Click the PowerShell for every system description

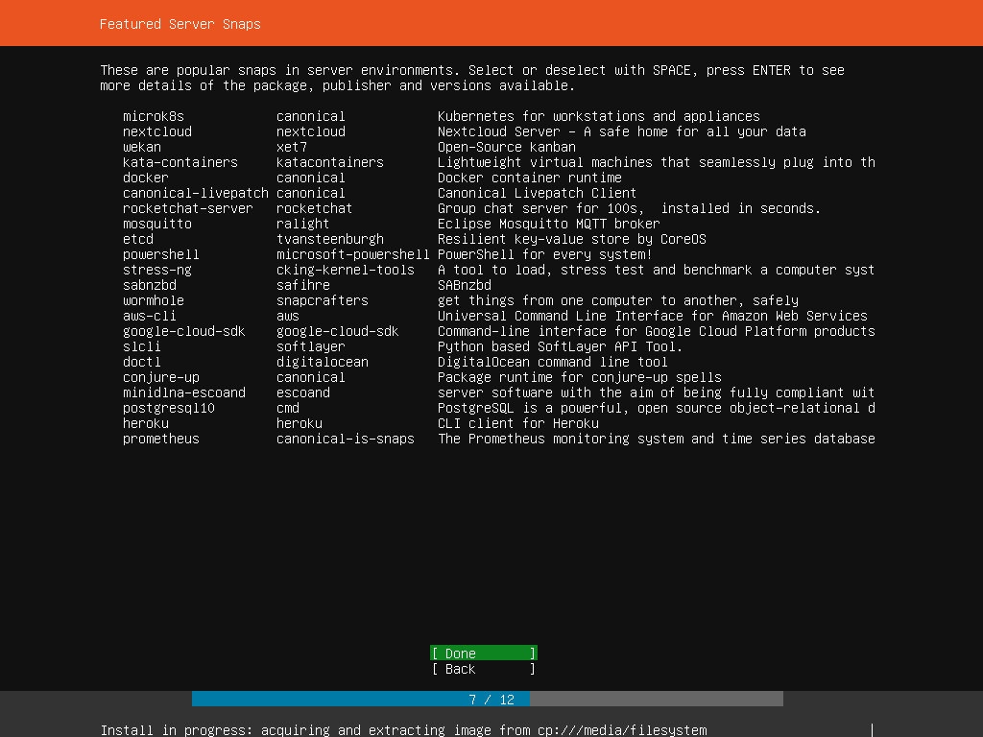(545, 254)
